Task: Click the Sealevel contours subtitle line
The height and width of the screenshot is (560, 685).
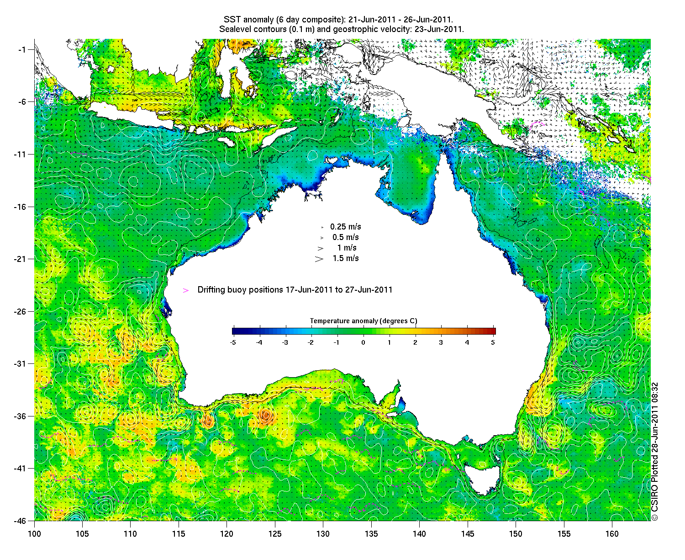Action: 342,29
